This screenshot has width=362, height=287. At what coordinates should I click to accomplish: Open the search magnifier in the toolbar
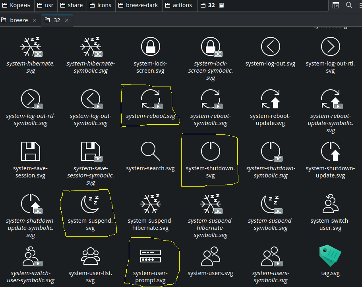click(349, 5)
